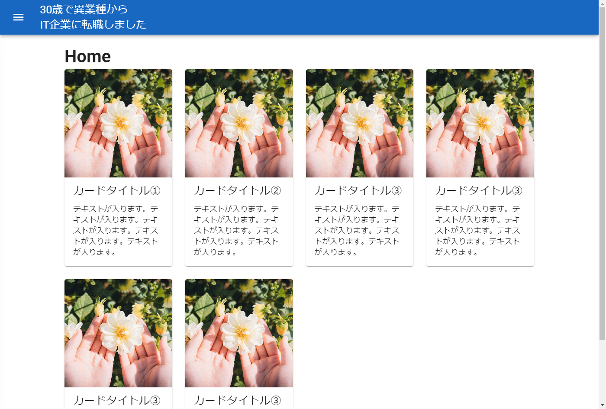Open the flower image of the third top-row card
Screen dimensions: 606x409
(x=360, y=123)
